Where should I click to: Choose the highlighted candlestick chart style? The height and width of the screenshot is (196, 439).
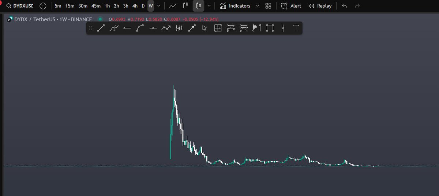point(198,6)
